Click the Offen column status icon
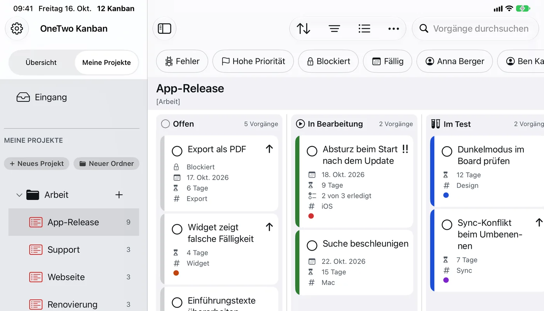This screenshot has width=544, height=311. pos(165,124)
